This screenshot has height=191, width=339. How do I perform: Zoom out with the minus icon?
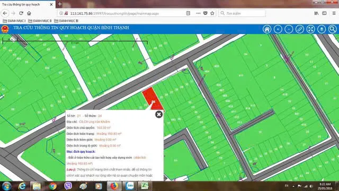[x=289, y=29]
